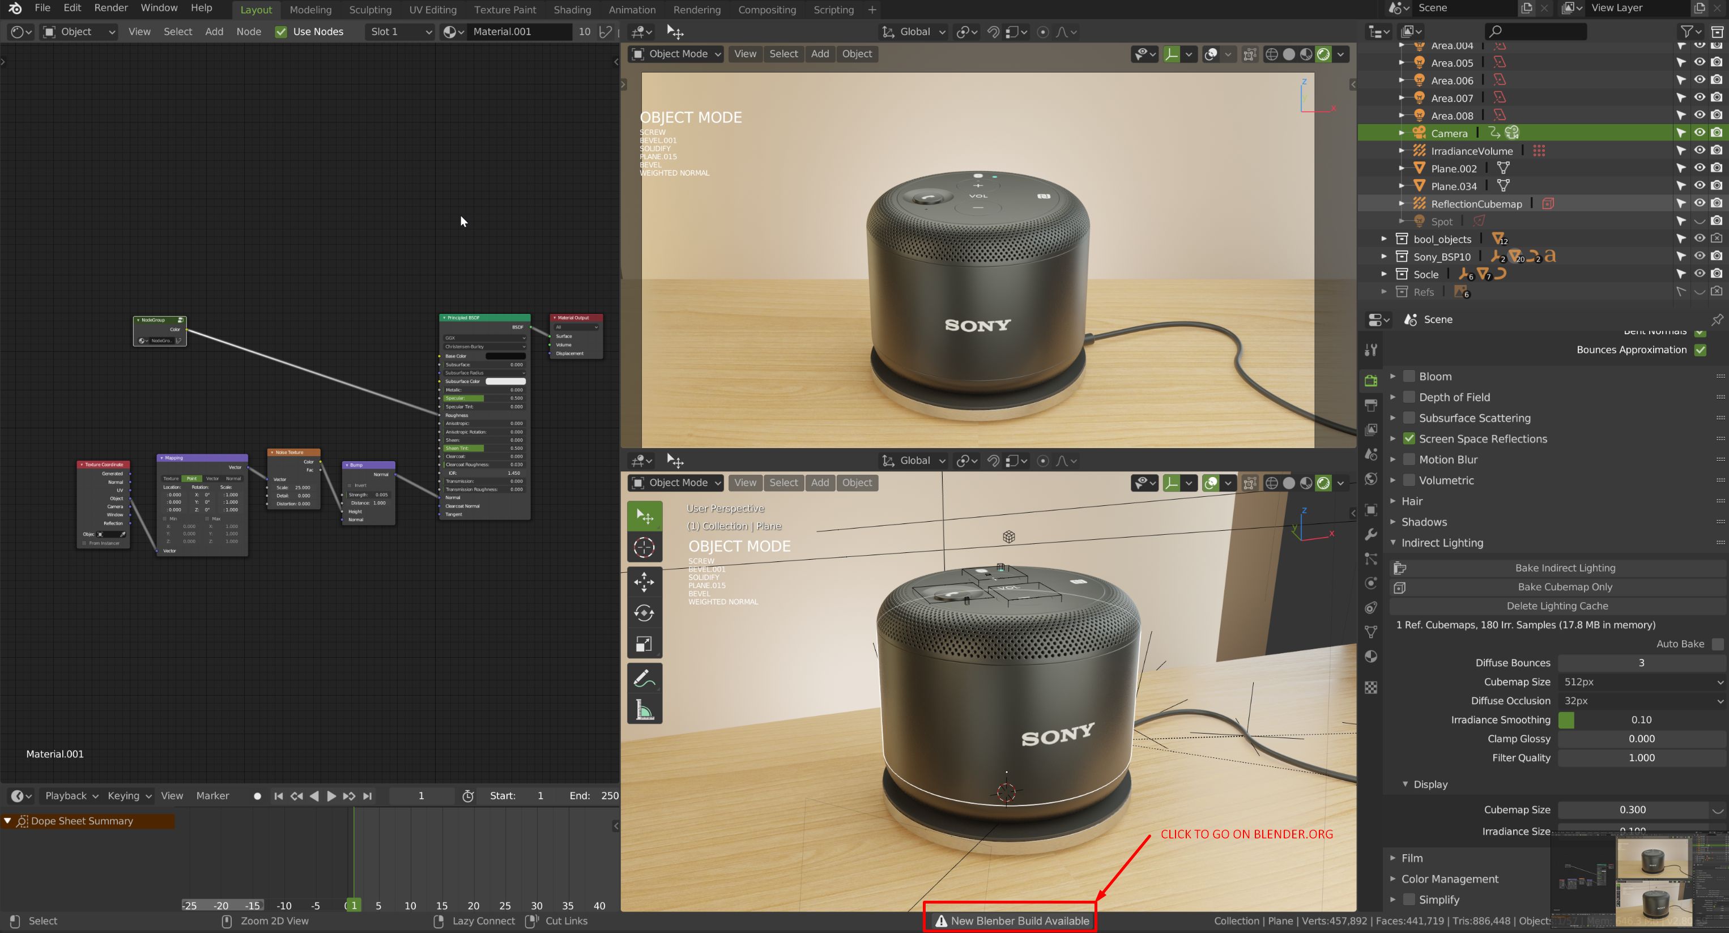Uncheck Use Nodes in node editor

click(281, 32)
